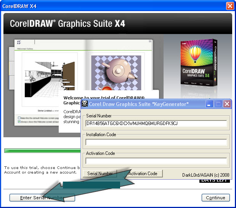Click the CorelDRAW X4 product box image
236x208 pixels.
(199, 63)
